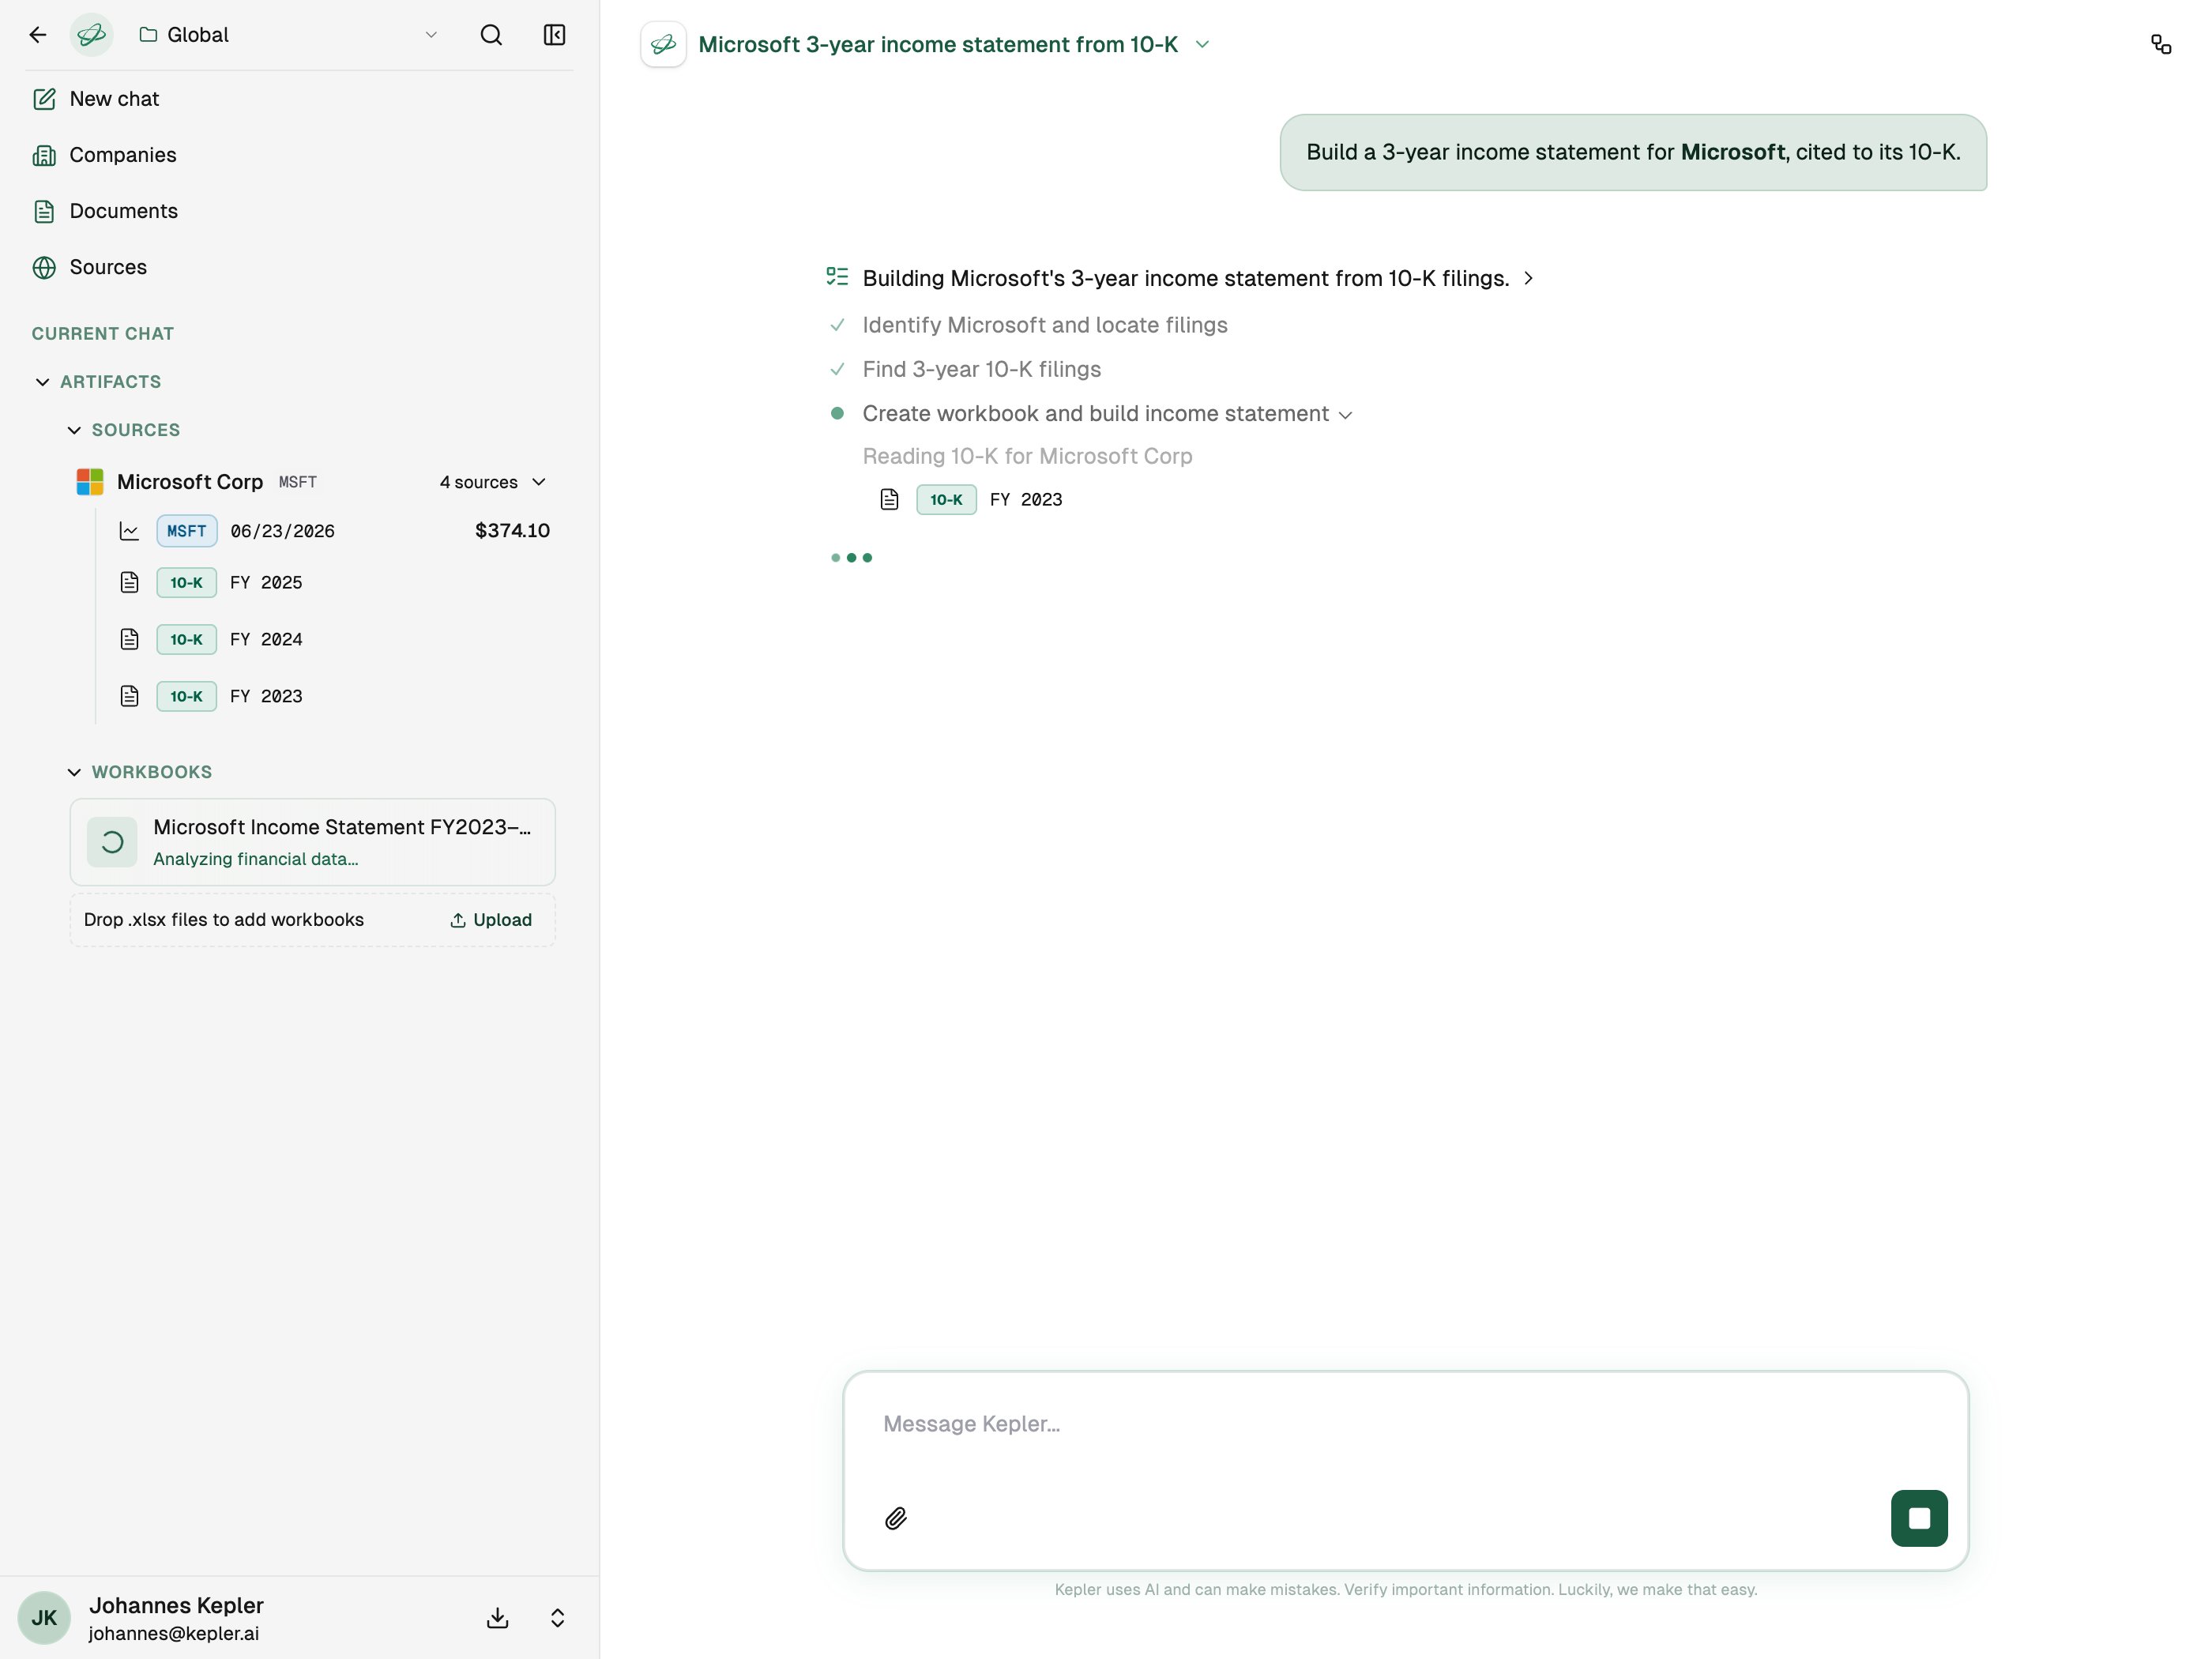Click the Drop .xlsx files area
The width and height of the screenshot is (2212, 1659).
(x=312, y=920)
